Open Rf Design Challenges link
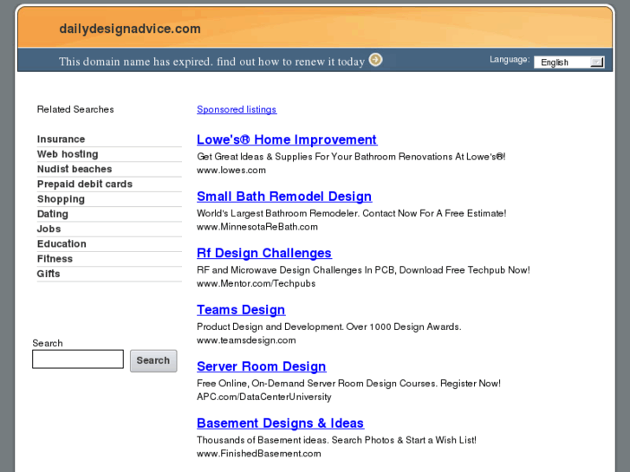The width and height of the screenshot is (630, 472). 264,253
